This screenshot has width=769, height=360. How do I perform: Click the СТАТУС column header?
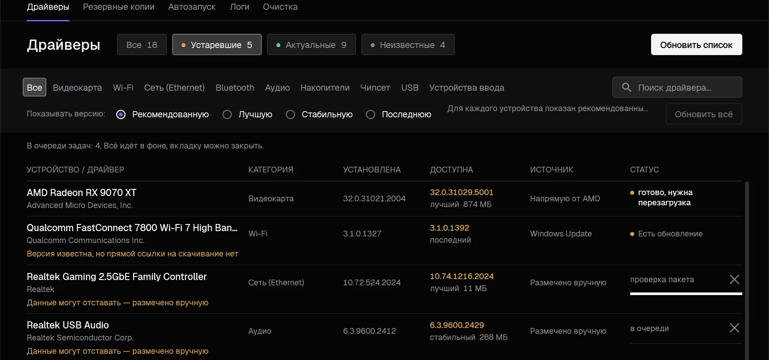[644, 169]
